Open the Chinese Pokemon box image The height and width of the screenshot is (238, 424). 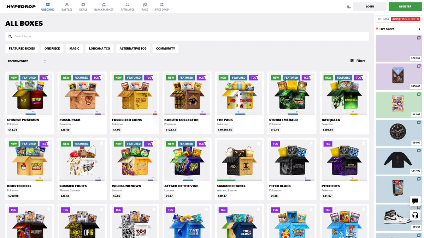(30, 94)
